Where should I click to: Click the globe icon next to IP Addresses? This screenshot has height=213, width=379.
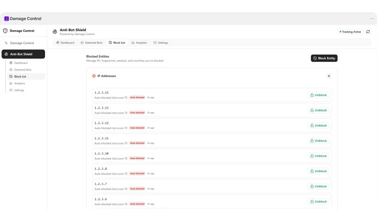coord(94,76)
